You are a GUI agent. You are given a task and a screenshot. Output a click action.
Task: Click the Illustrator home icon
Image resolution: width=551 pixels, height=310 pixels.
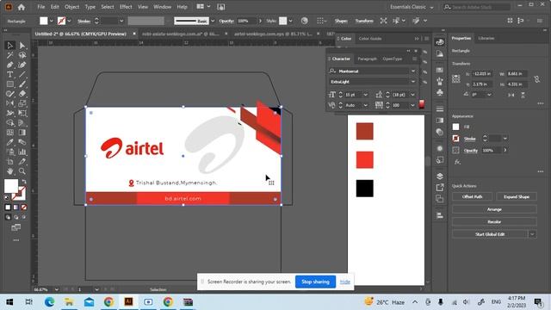[x=22, y=7]
